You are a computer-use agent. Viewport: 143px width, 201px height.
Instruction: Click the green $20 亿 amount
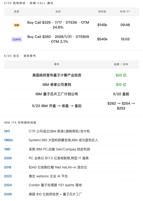(121, 75)
